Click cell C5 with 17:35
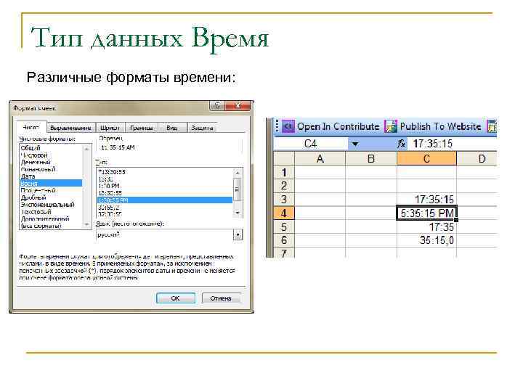The image size is (523, 392). tap(426, 226)
